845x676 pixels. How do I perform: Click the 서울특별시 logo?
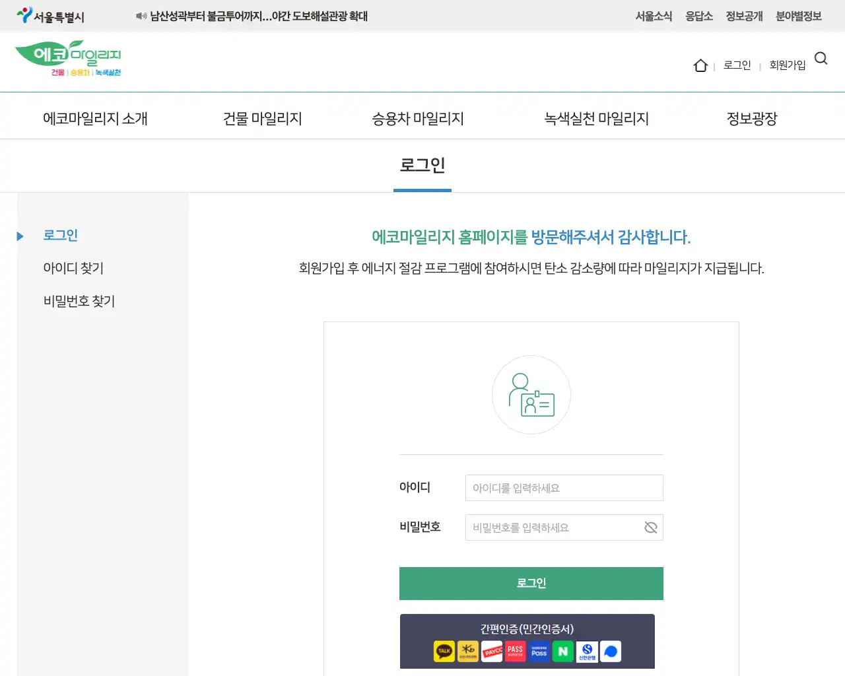[x=50, y=16]
